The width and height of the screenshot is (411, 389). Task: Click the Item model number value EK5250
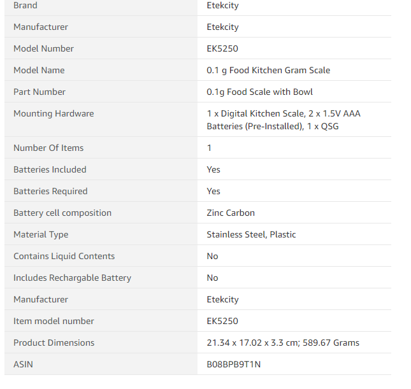(x=222, y=321)
